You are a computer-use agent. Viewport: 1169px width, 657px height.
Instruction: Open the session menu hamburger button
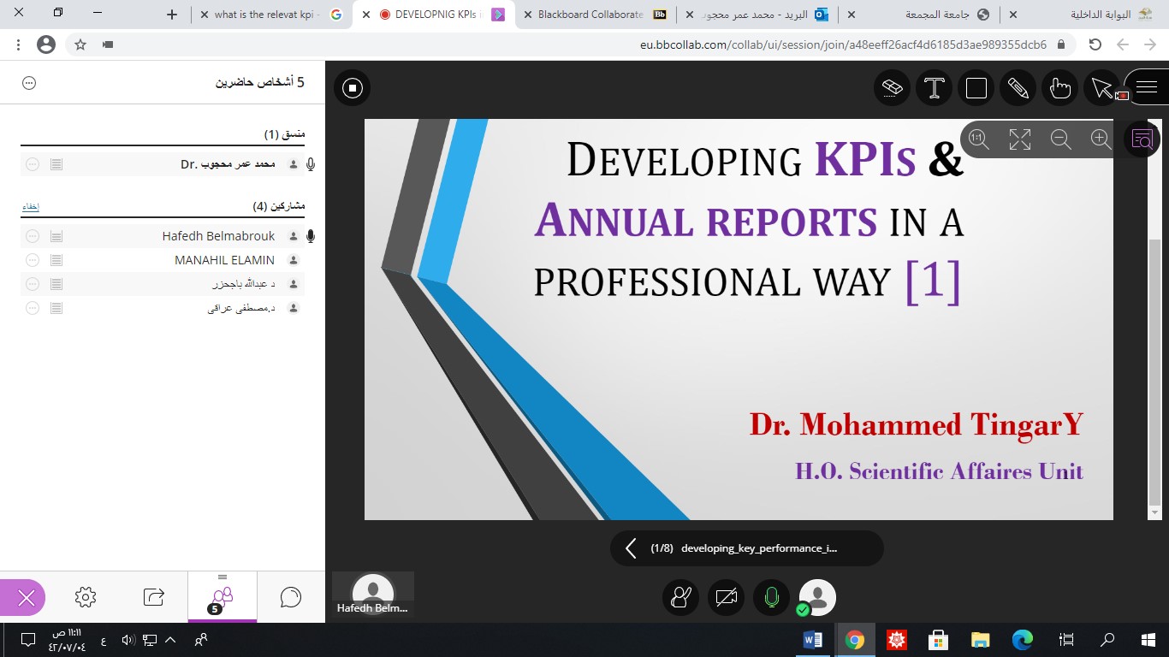[x=1147, y=87]
